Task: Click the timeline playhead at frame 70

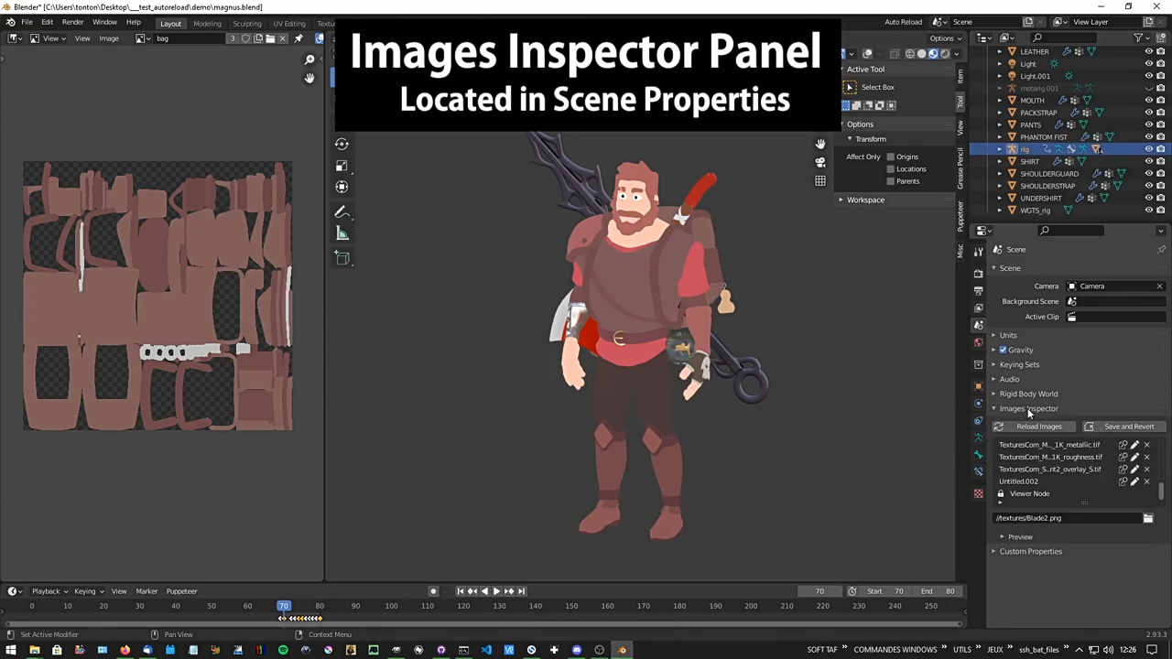Action: click(x=284, y=606)
